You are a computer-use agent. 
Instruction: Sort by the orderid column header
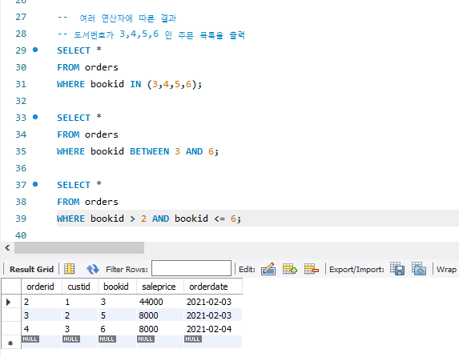(42, 287)
